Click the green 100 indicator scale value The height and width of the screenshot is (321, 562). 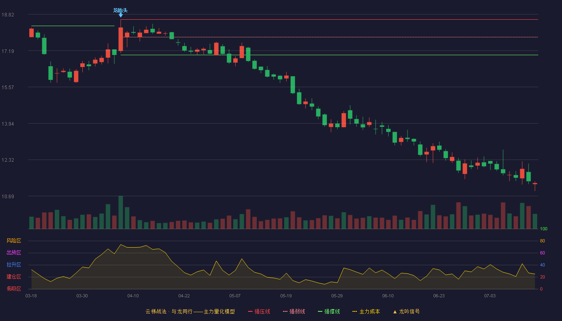544,229
